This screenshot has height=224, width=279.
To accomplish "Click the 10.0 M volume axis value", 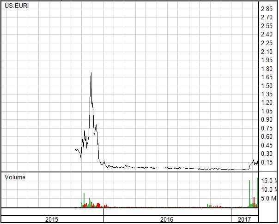I will point(269,189).
